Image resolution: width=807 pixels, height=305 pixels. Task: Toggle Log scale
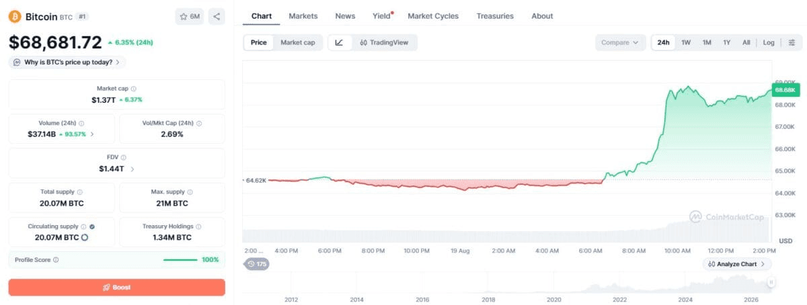pos(769,42)
